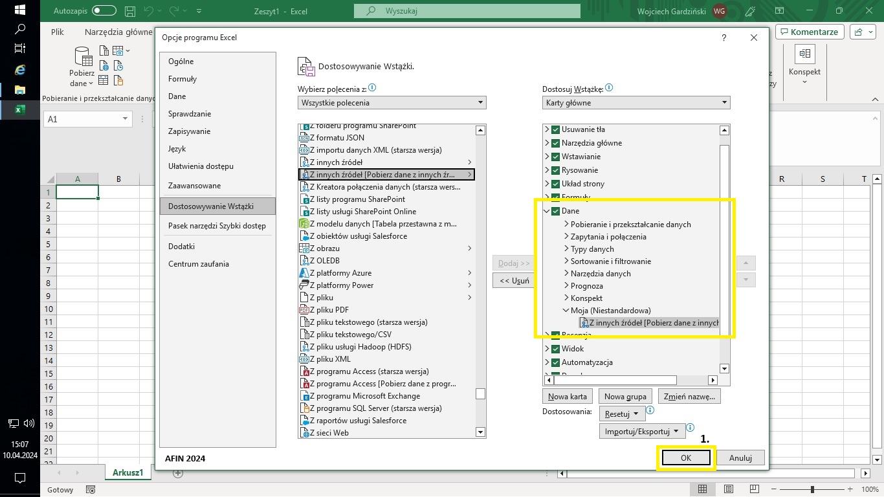
Task: Uncheck the Widok checkbox
Action: click(555, 348)
